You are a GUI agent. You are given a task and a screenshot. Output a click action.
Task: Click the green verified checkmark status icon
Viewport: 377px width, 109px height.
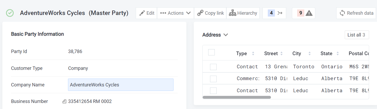click(x=10, y=13)
